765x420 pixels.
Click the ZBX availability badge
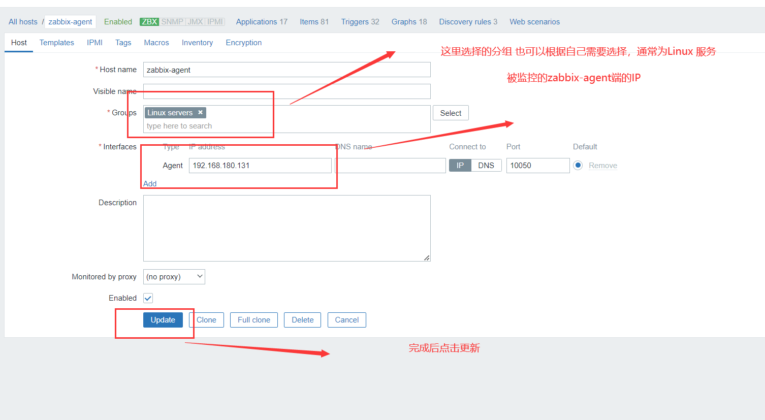pos(149,22)
